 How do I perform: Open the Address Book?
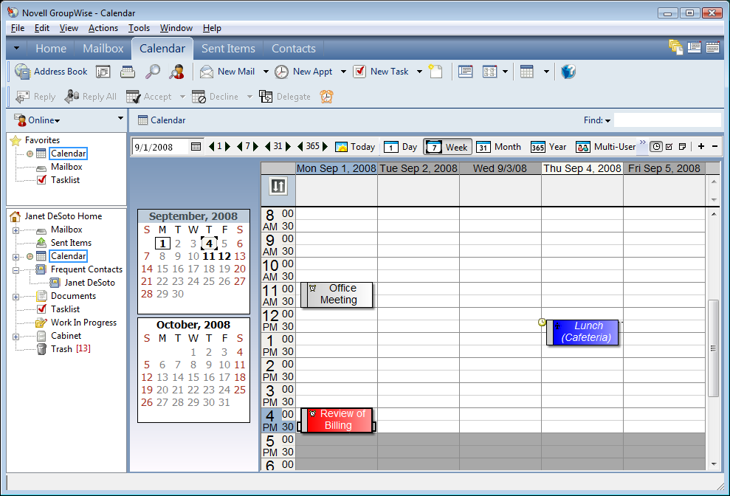click(51, 72)
